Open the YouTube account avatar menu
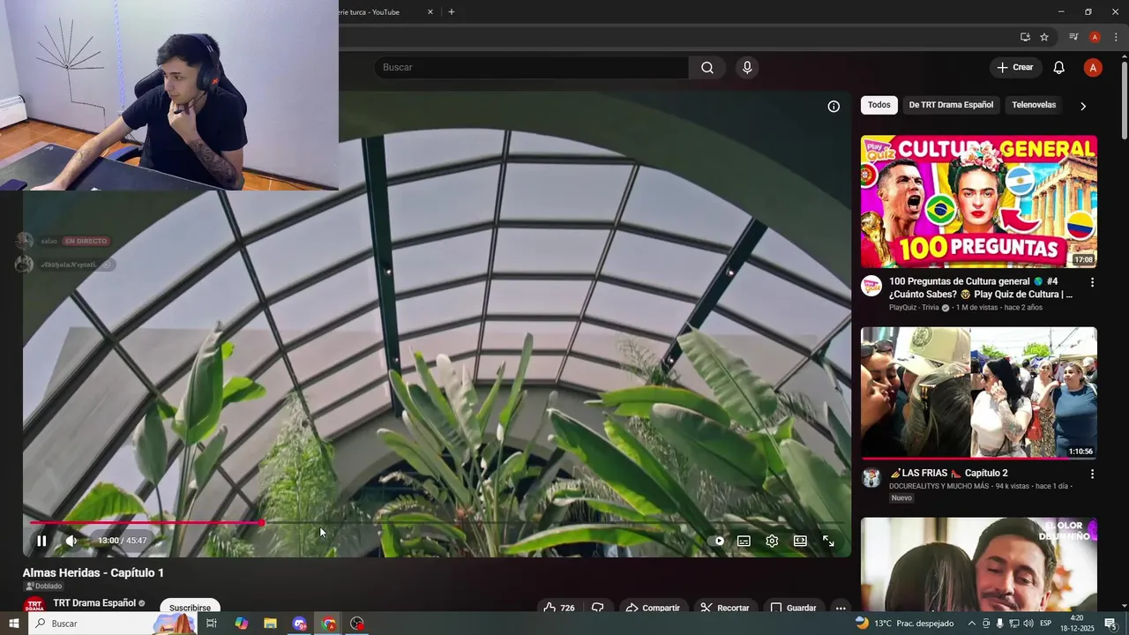This screenshot has width=1129, height=635. [x=1093, y=68]
